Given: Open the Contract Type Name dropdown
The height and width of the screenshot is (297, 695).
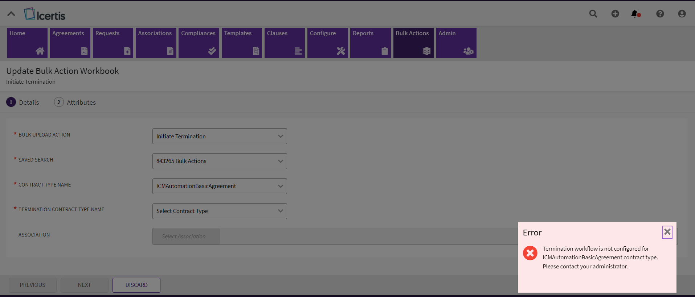Looking at the screenshot, I should click(220, 186).
